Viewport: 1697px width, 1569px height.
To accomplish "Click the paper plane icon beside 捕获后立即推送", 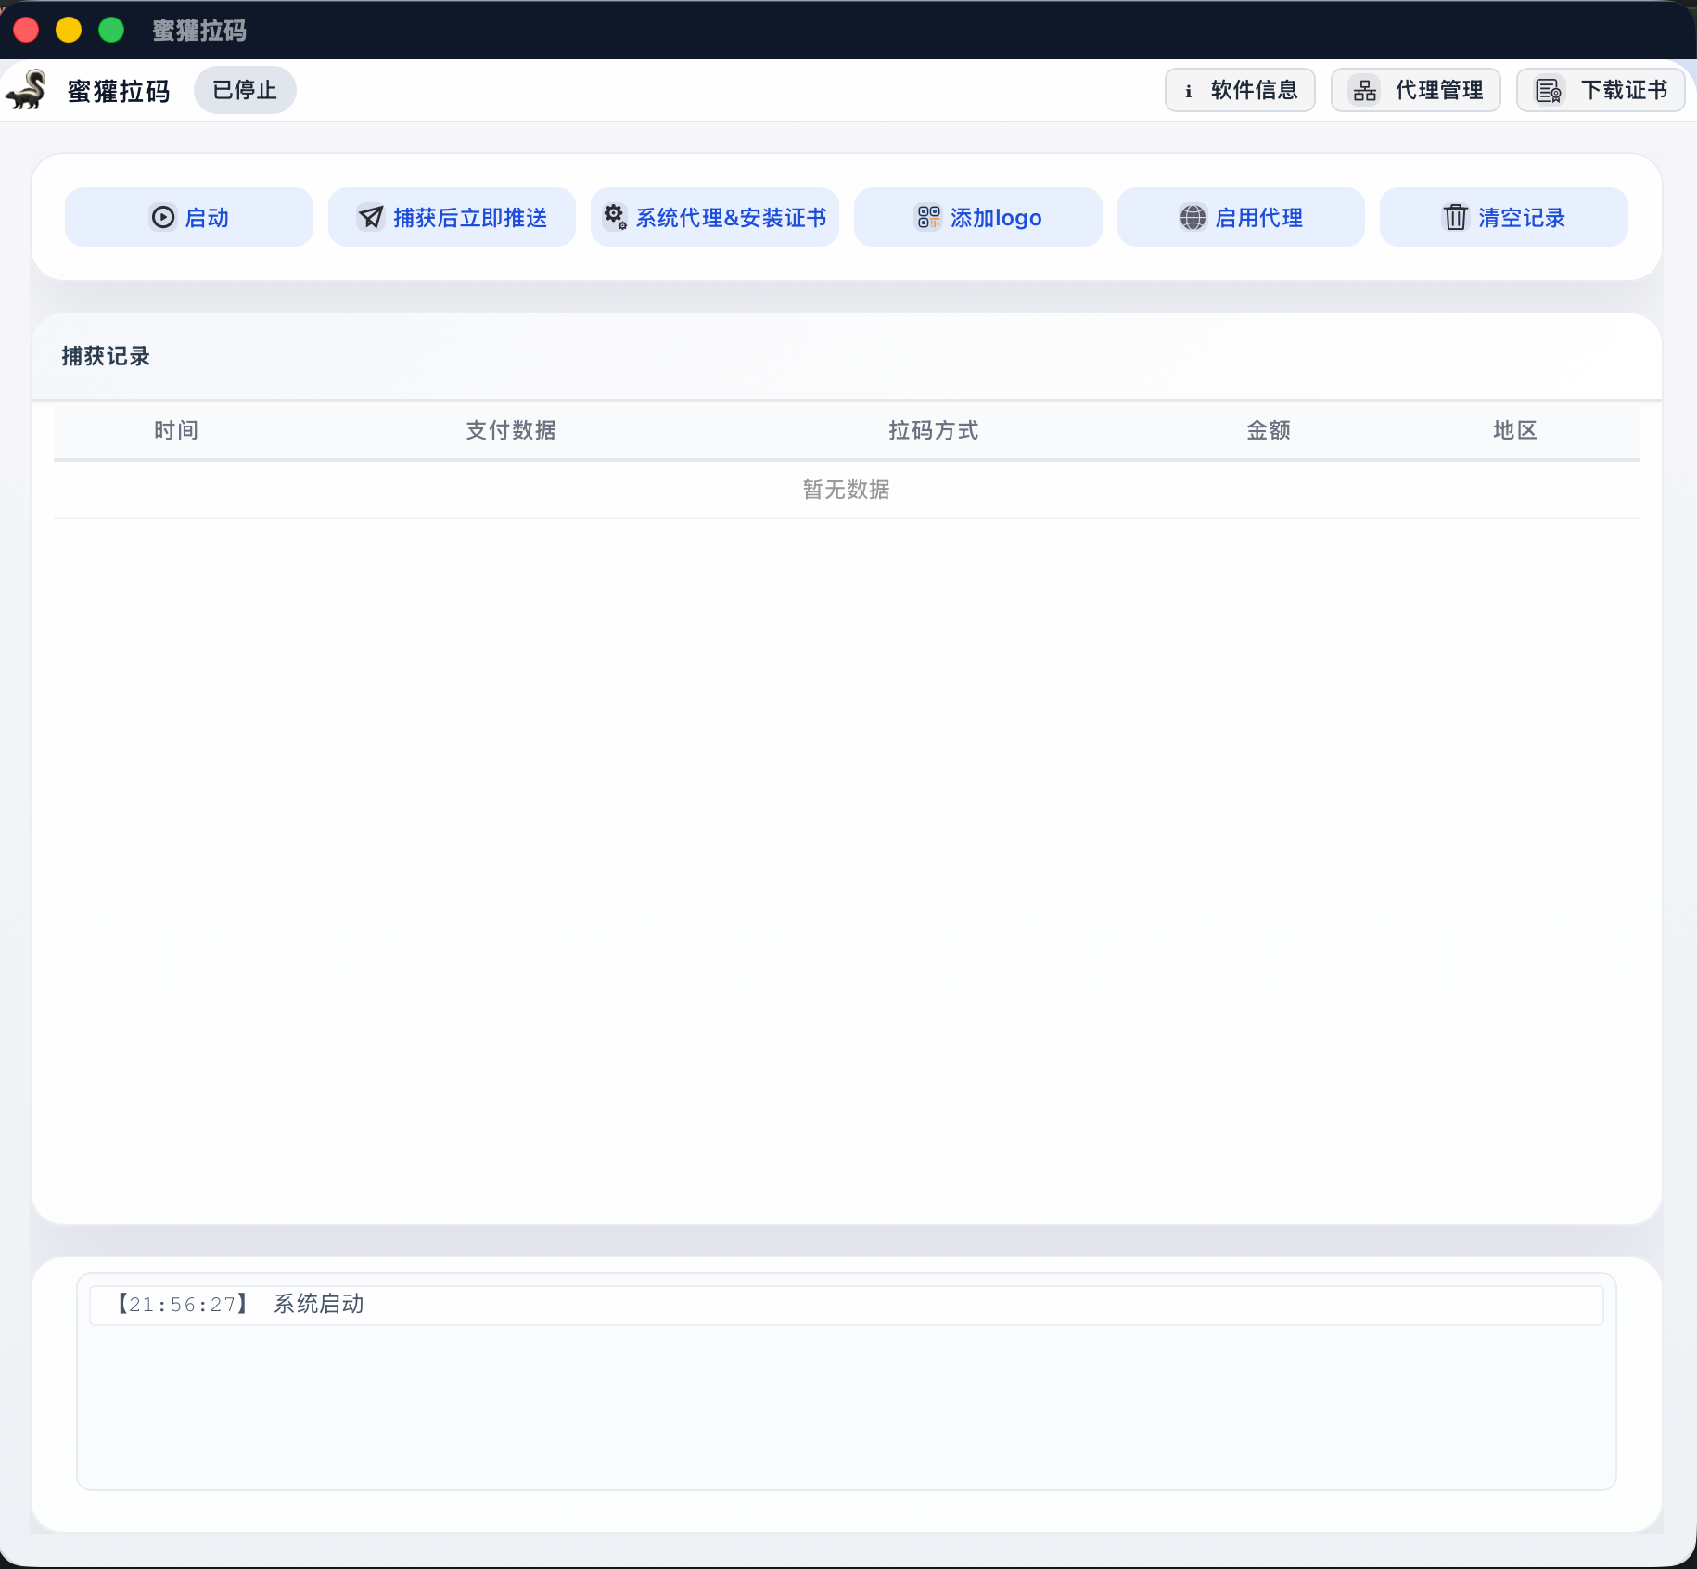I will pyautogui.click(x=371, y=216).
